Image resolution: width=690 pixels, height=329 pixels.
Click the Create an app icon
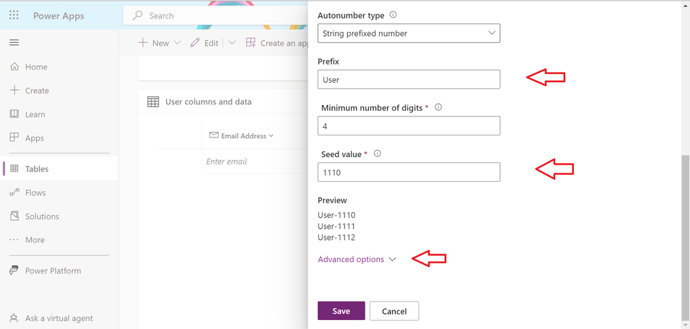pyautogui.click(x=251, y=43)
